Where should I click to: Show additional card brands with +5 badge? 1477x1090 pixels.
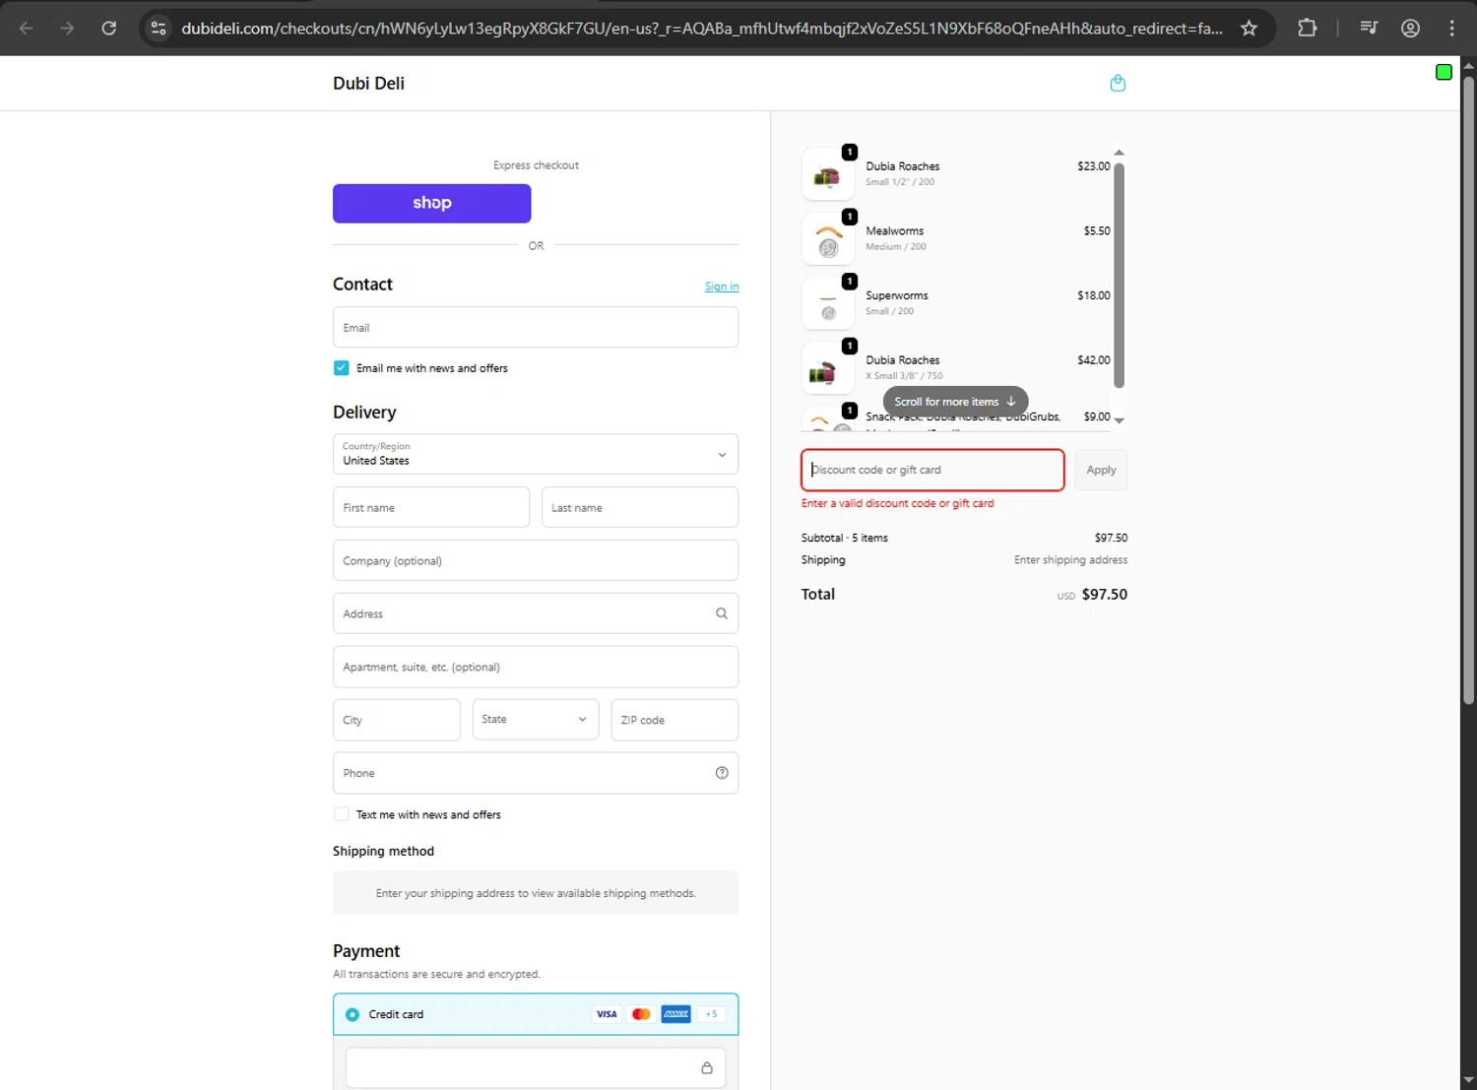click(711, 1014)
